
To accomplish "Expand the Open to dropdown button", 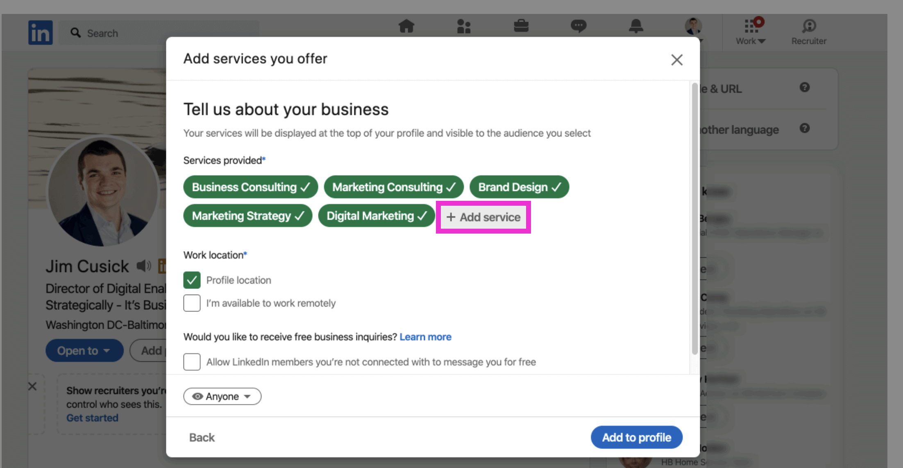I will pos(84,350).
